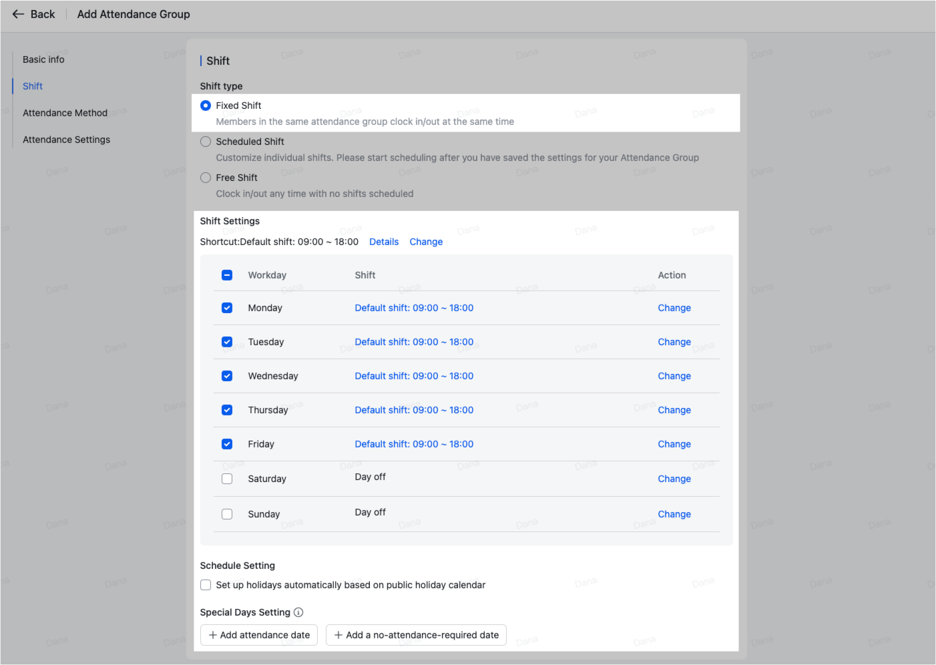Viewport: 936px width, 665px height.
Task: Open Tuesday's Default shift 09:00 ~ 18:00 link
Action: 414,342
